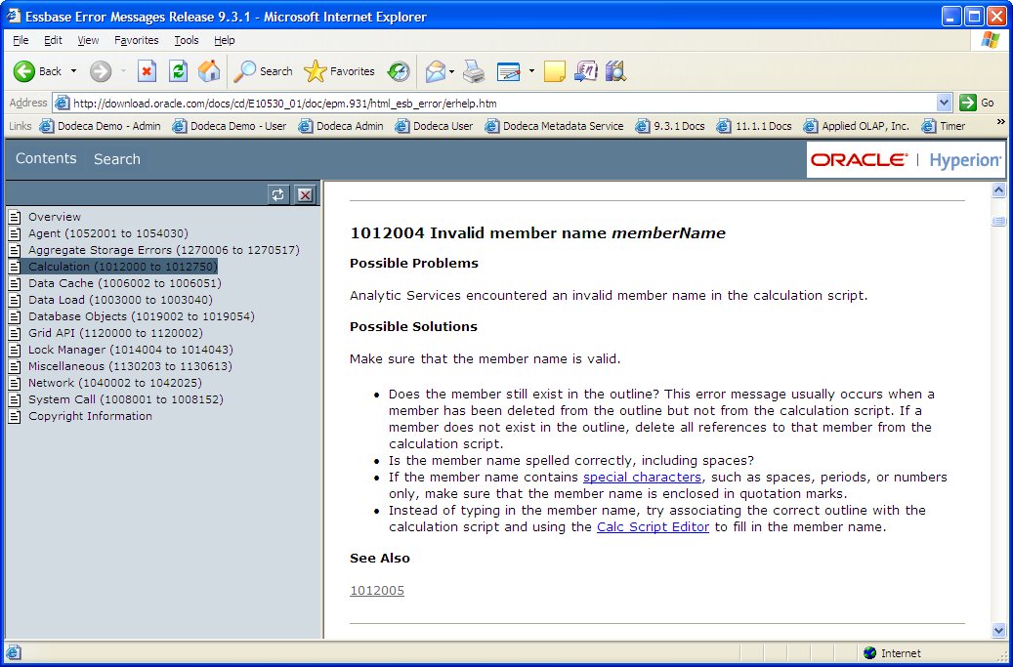Open the Address bar URL dropdown
Viewport: 1013px width, 667px height.
(944, 103)
